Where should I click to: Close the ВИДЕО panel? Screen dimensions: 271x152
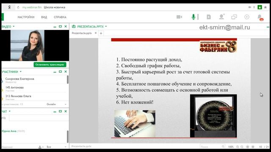coord(66,26)
